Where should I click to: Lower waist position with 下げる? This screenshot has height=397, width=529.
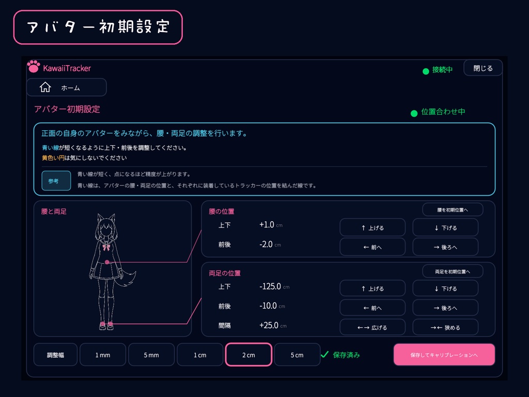[445, 227]
